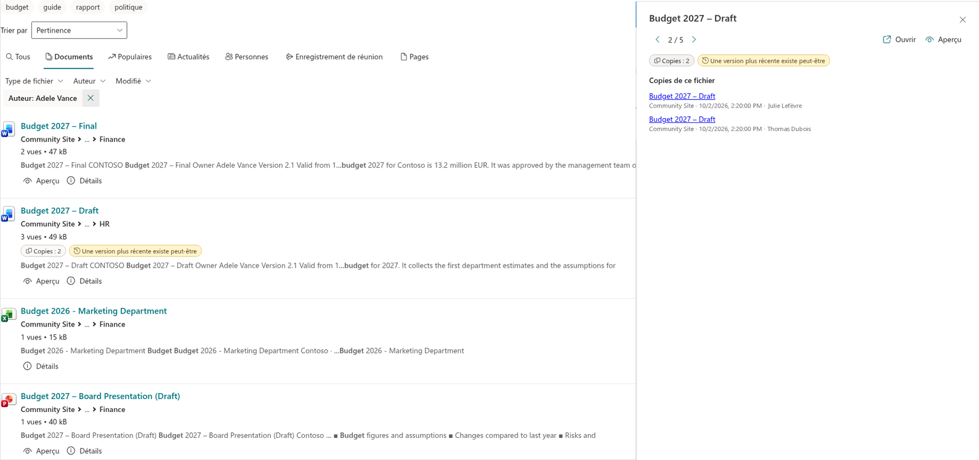
Task: Click the Copies : 2 badge in details panel
Action: click(x=672, y=61)
